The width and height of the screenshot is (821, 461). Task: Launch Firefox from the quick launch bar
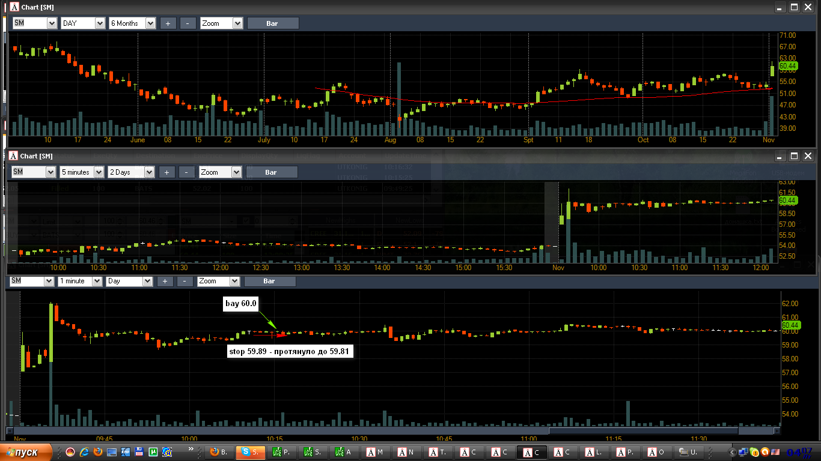click(x=98, y=452)
